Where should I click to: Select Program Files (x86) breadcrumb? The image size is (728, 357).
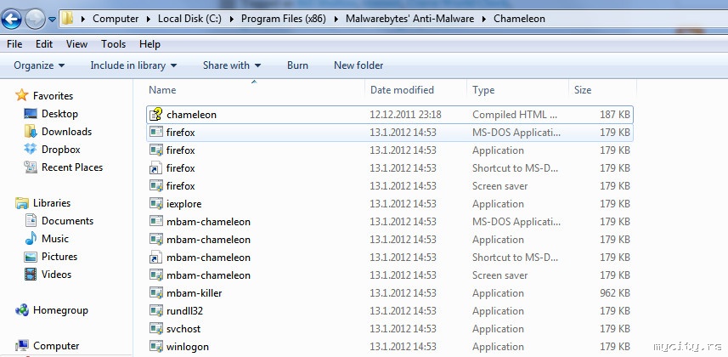click(283, 19)
